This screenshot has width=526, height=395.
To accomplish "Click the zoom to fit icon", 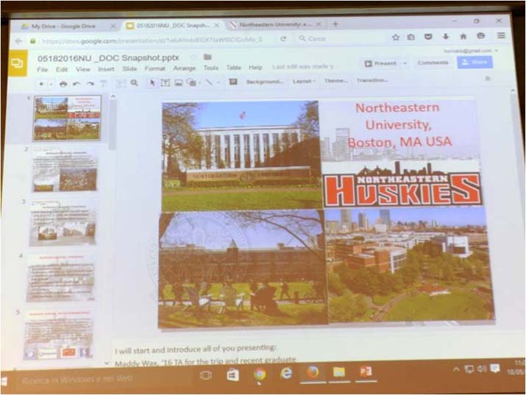I will [121, 83].
